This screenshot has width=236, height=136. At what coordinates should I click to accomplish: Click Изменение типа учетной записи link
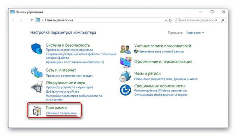pyautogui.click(x=161, y=51)
